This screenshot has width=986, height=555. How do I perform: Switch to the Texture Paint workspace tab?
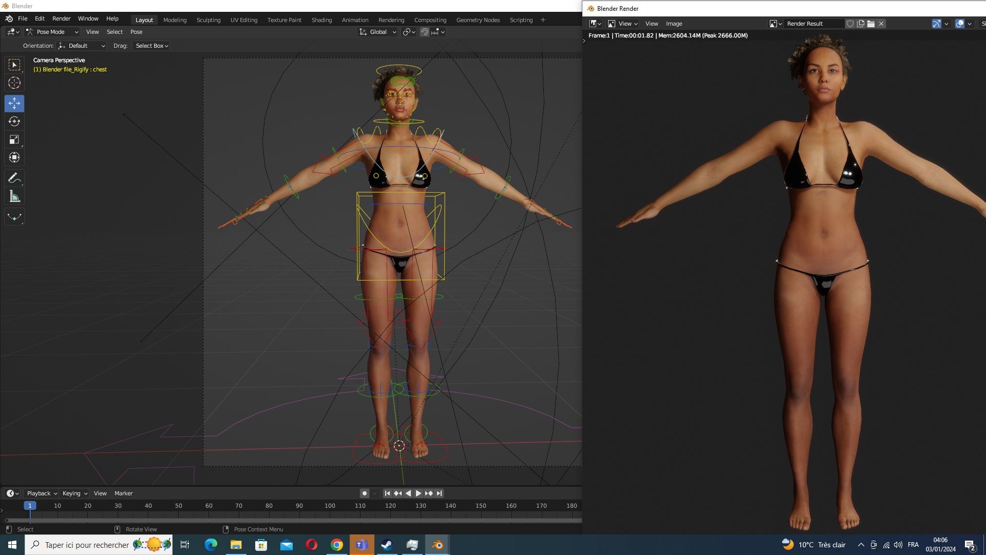click(284, 20)
